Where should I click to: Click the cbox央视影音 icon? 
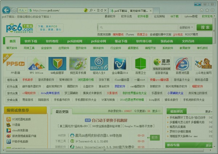(x=9, y=130)
